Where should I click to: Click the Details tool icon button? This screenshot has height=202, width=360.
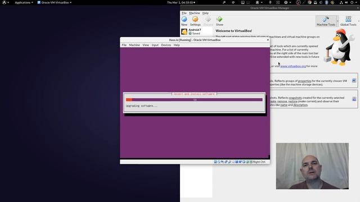tap(354, 81)
